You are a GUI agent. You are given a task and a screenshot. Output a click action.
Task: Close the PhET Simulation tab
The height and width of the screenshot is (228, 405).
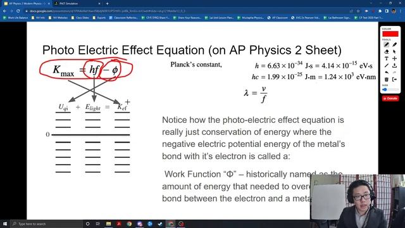click(x=99, y=4)
